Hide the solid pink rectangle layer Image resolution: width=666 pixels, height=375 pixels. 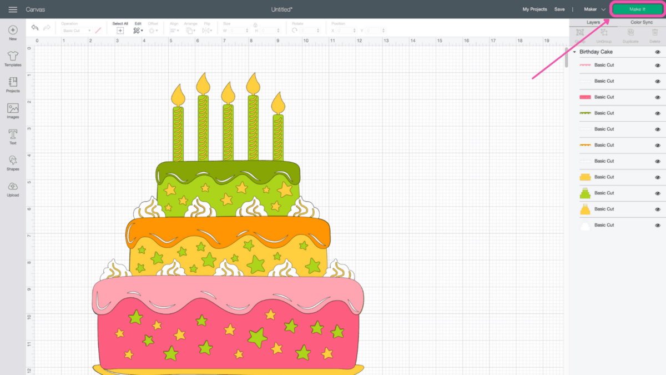(x=658, y=97)
